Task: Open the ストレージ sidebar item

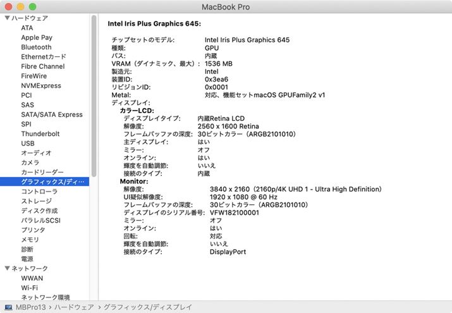Action: (x=36, y=201)
